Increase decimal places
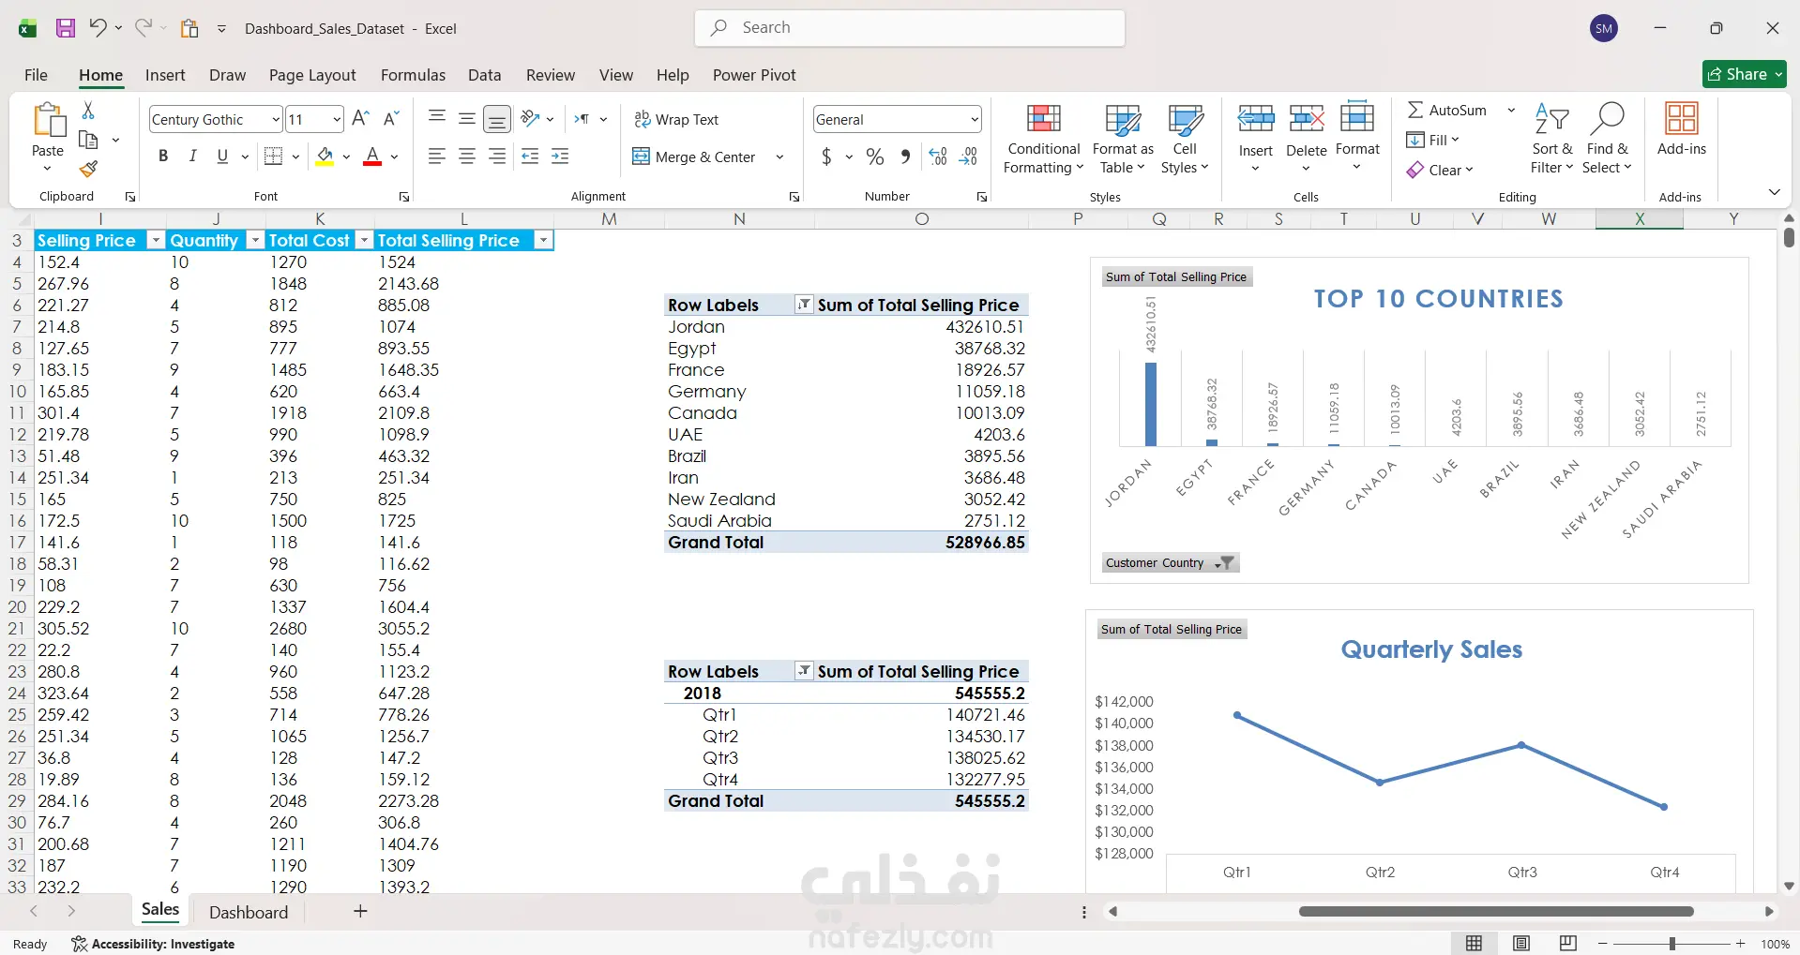This screenshot has height=955, width=1800. coord(938,157)
